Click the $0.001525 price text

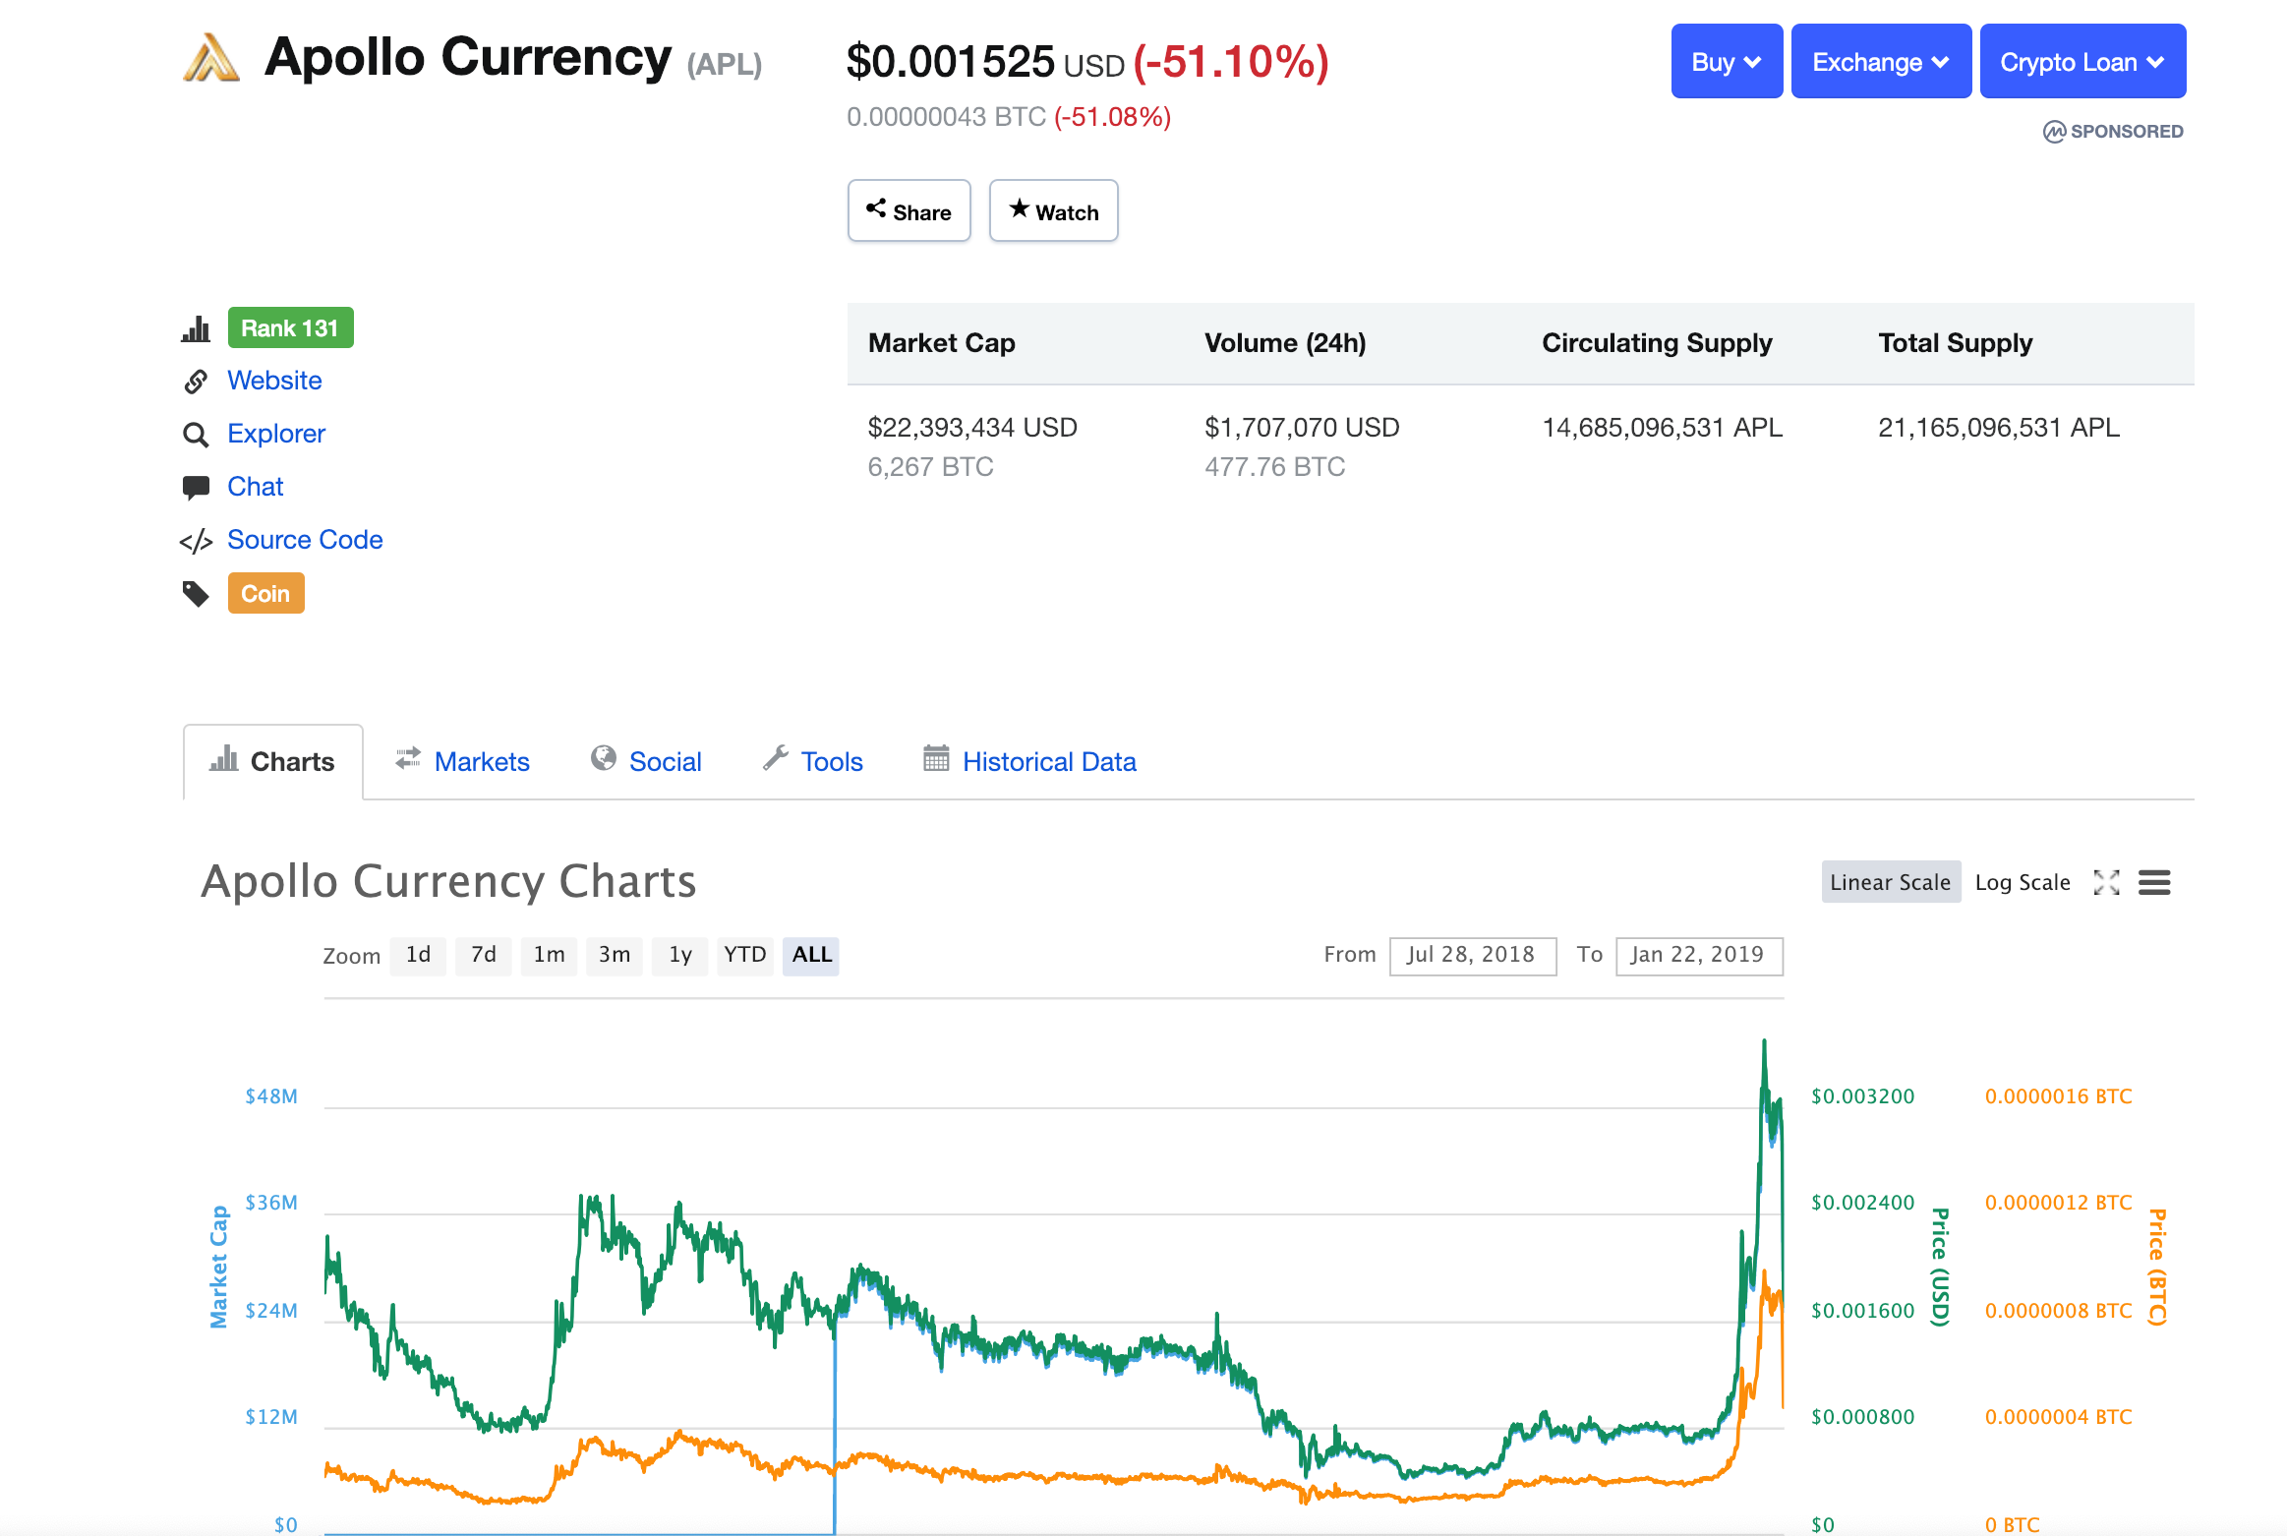950,61
